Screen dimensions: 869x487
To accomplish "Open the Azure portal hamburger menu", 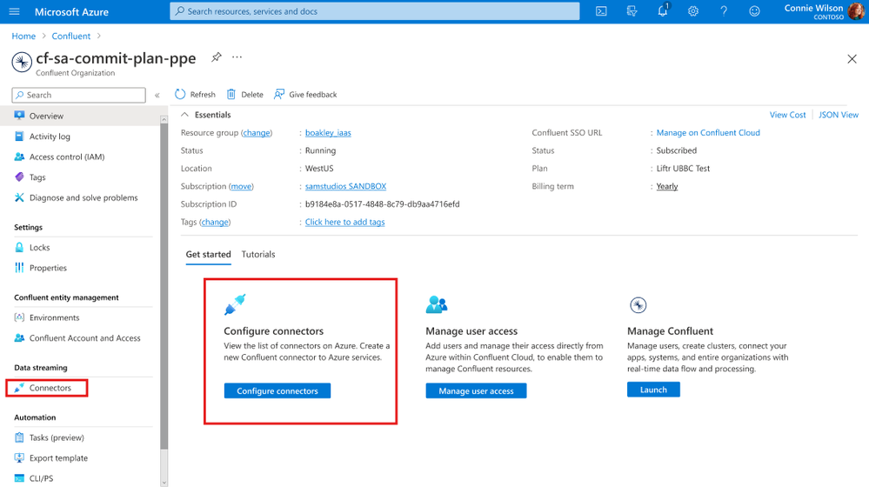I will tap(15, 11).
